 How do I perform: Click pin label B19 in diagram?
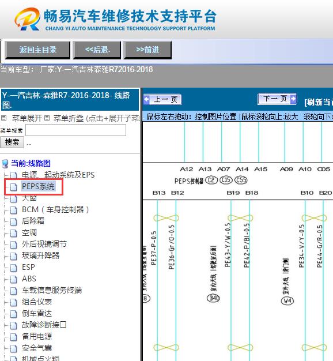233,193
